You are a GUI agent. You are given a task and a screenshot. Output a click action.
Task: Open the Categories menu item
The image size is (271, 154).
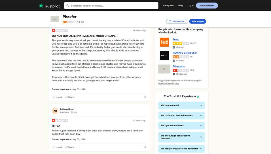pos(168,6)
